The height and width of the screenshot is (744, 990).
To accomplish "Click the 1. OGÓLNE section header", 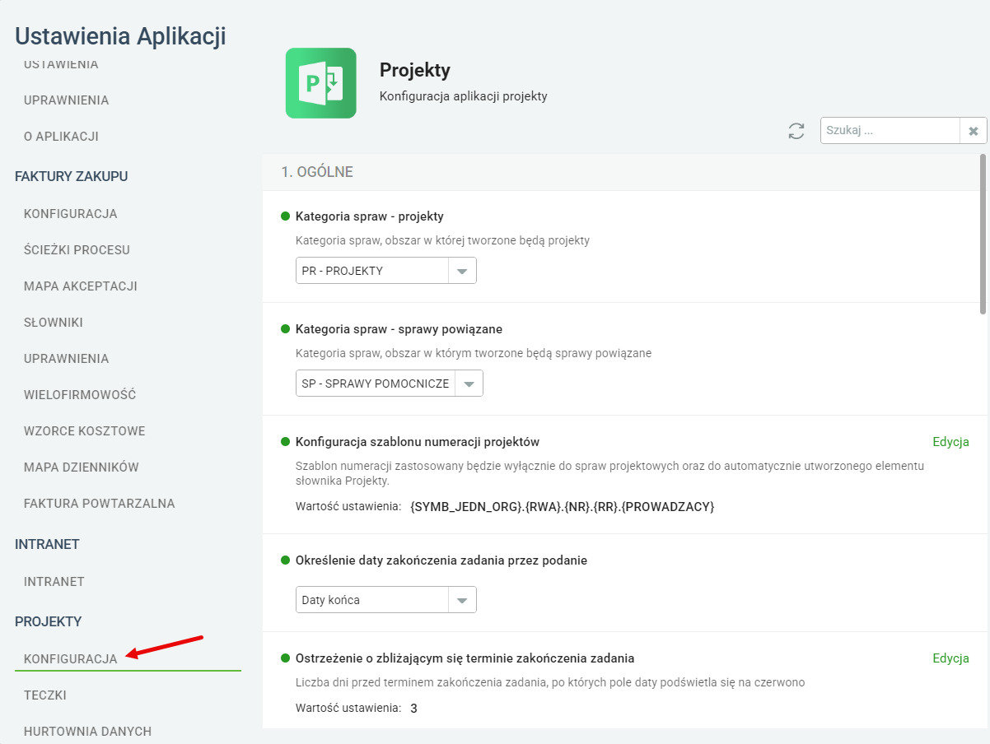I will click(317, 172).
